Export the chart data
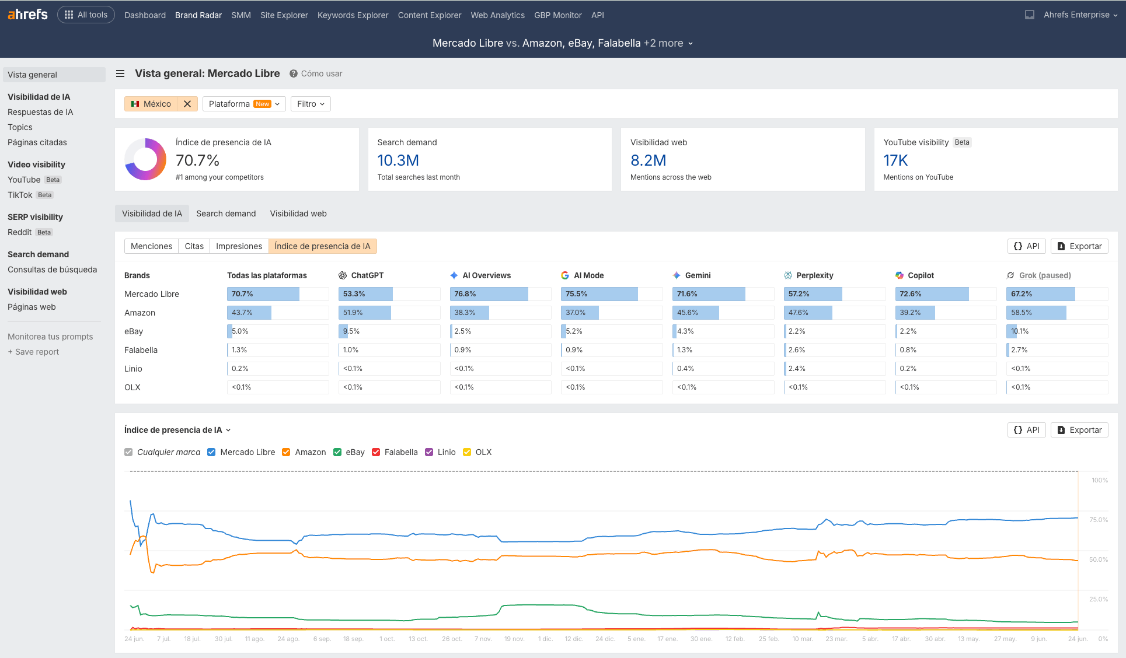This screenshot has height=658, width=1126. [1079, 430]
